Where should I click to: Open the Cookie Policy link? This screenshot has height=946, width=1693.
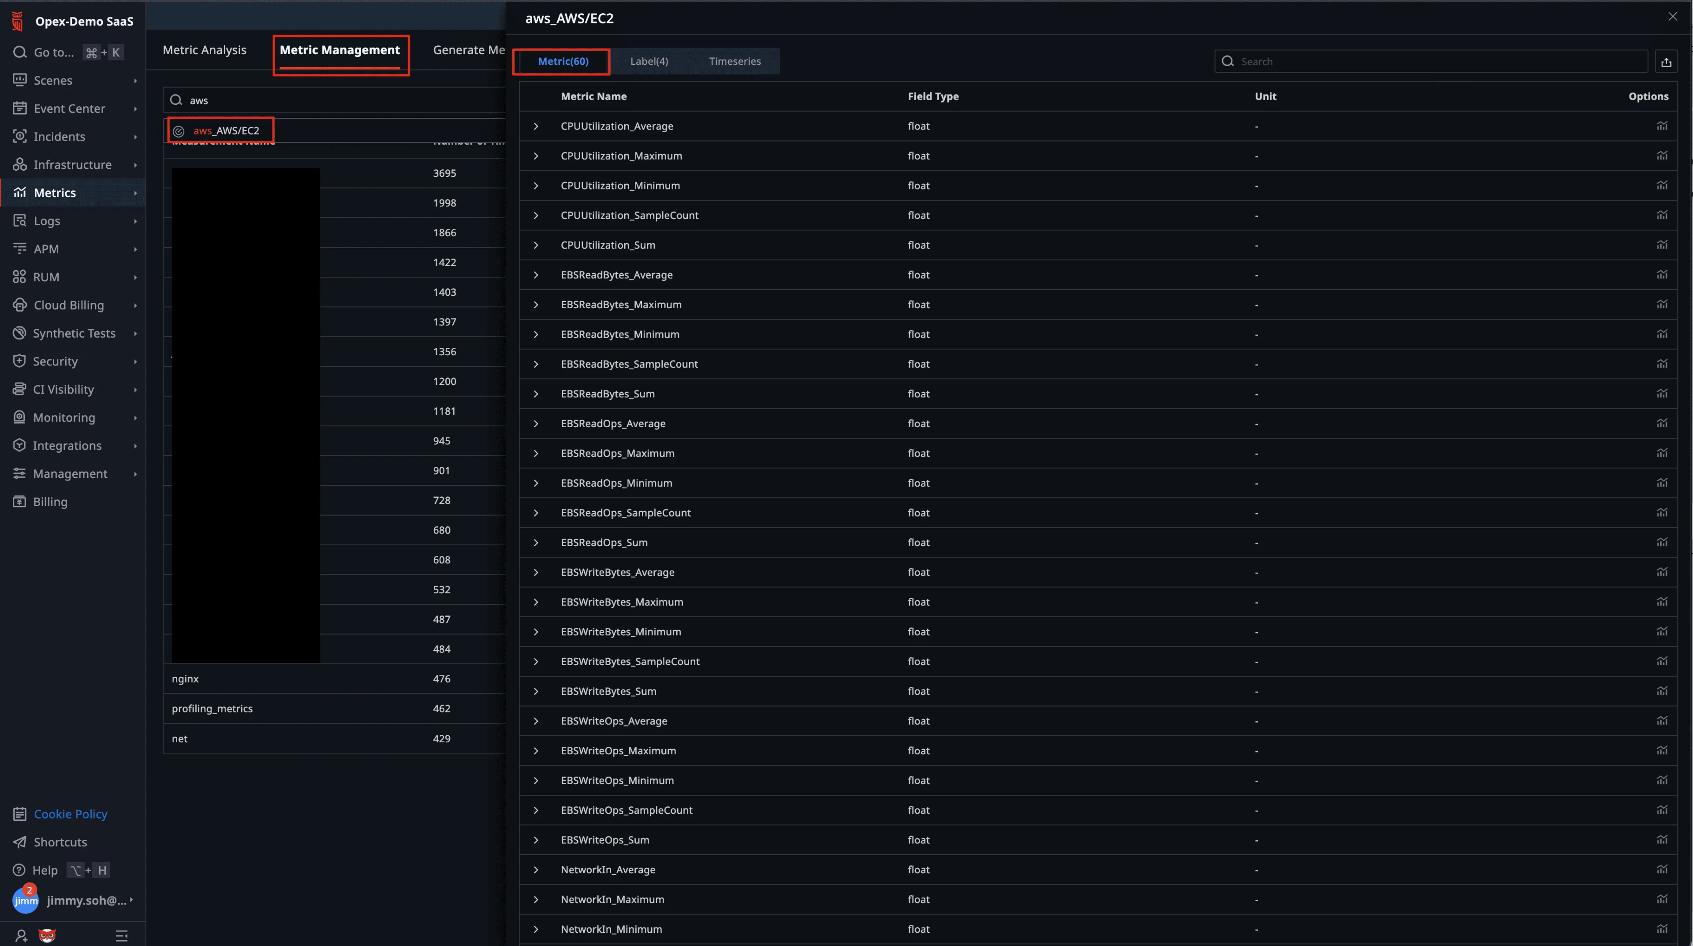tap(71, 814)
